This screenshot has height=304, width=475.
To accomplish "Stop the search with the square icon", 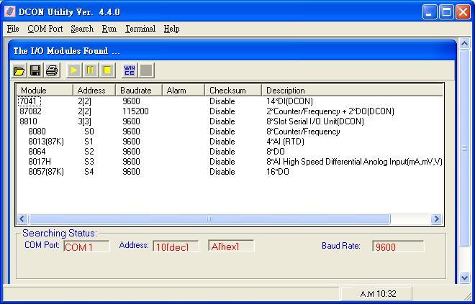I will [107, 70].
